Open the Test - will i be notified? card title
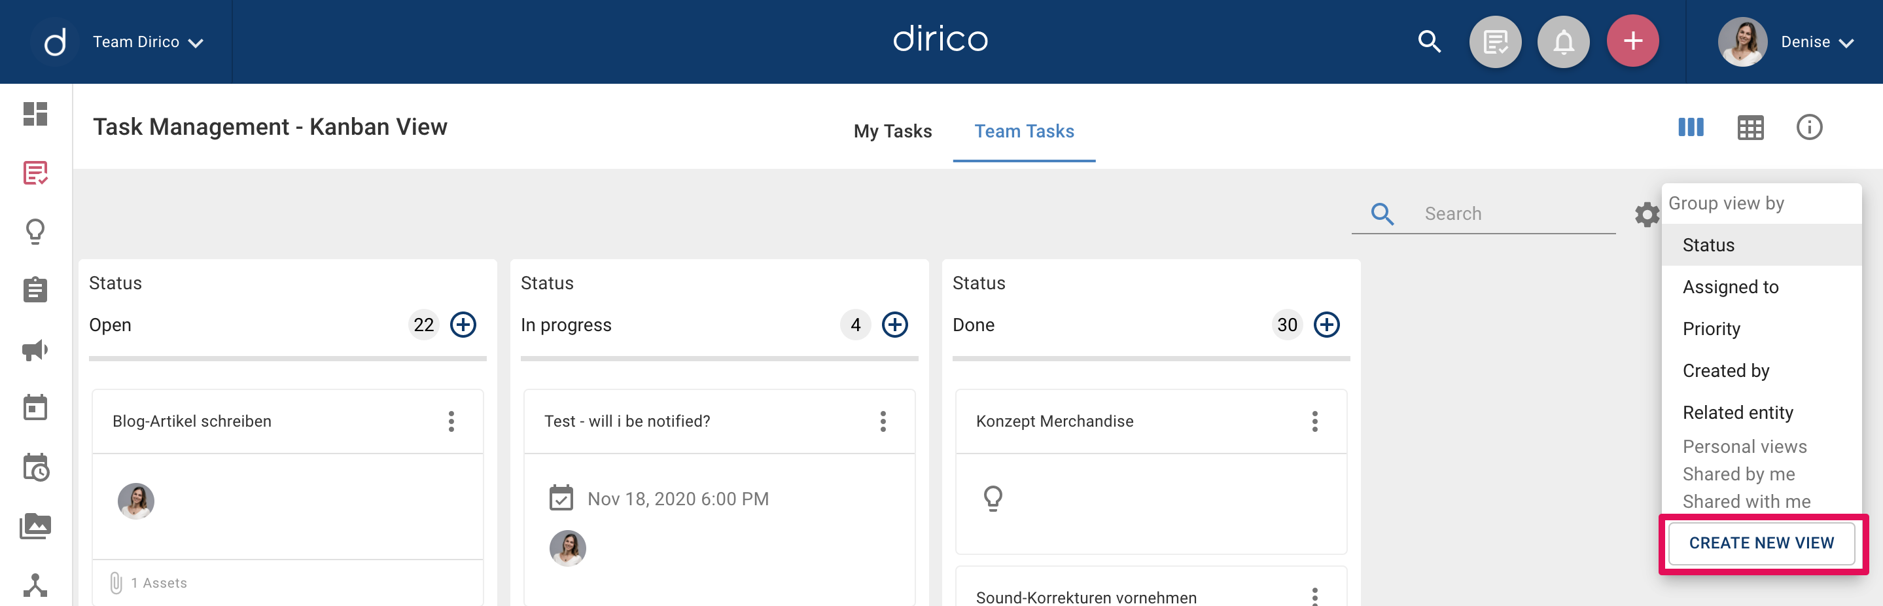 (626, 421)
